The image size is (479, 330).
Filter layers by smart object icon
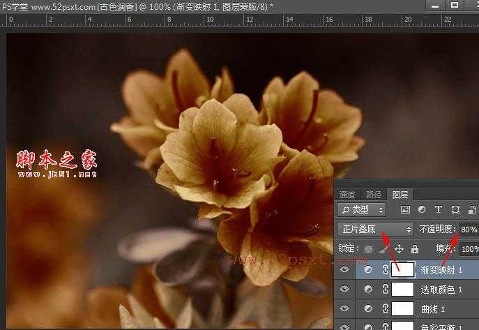pos(472,209)
